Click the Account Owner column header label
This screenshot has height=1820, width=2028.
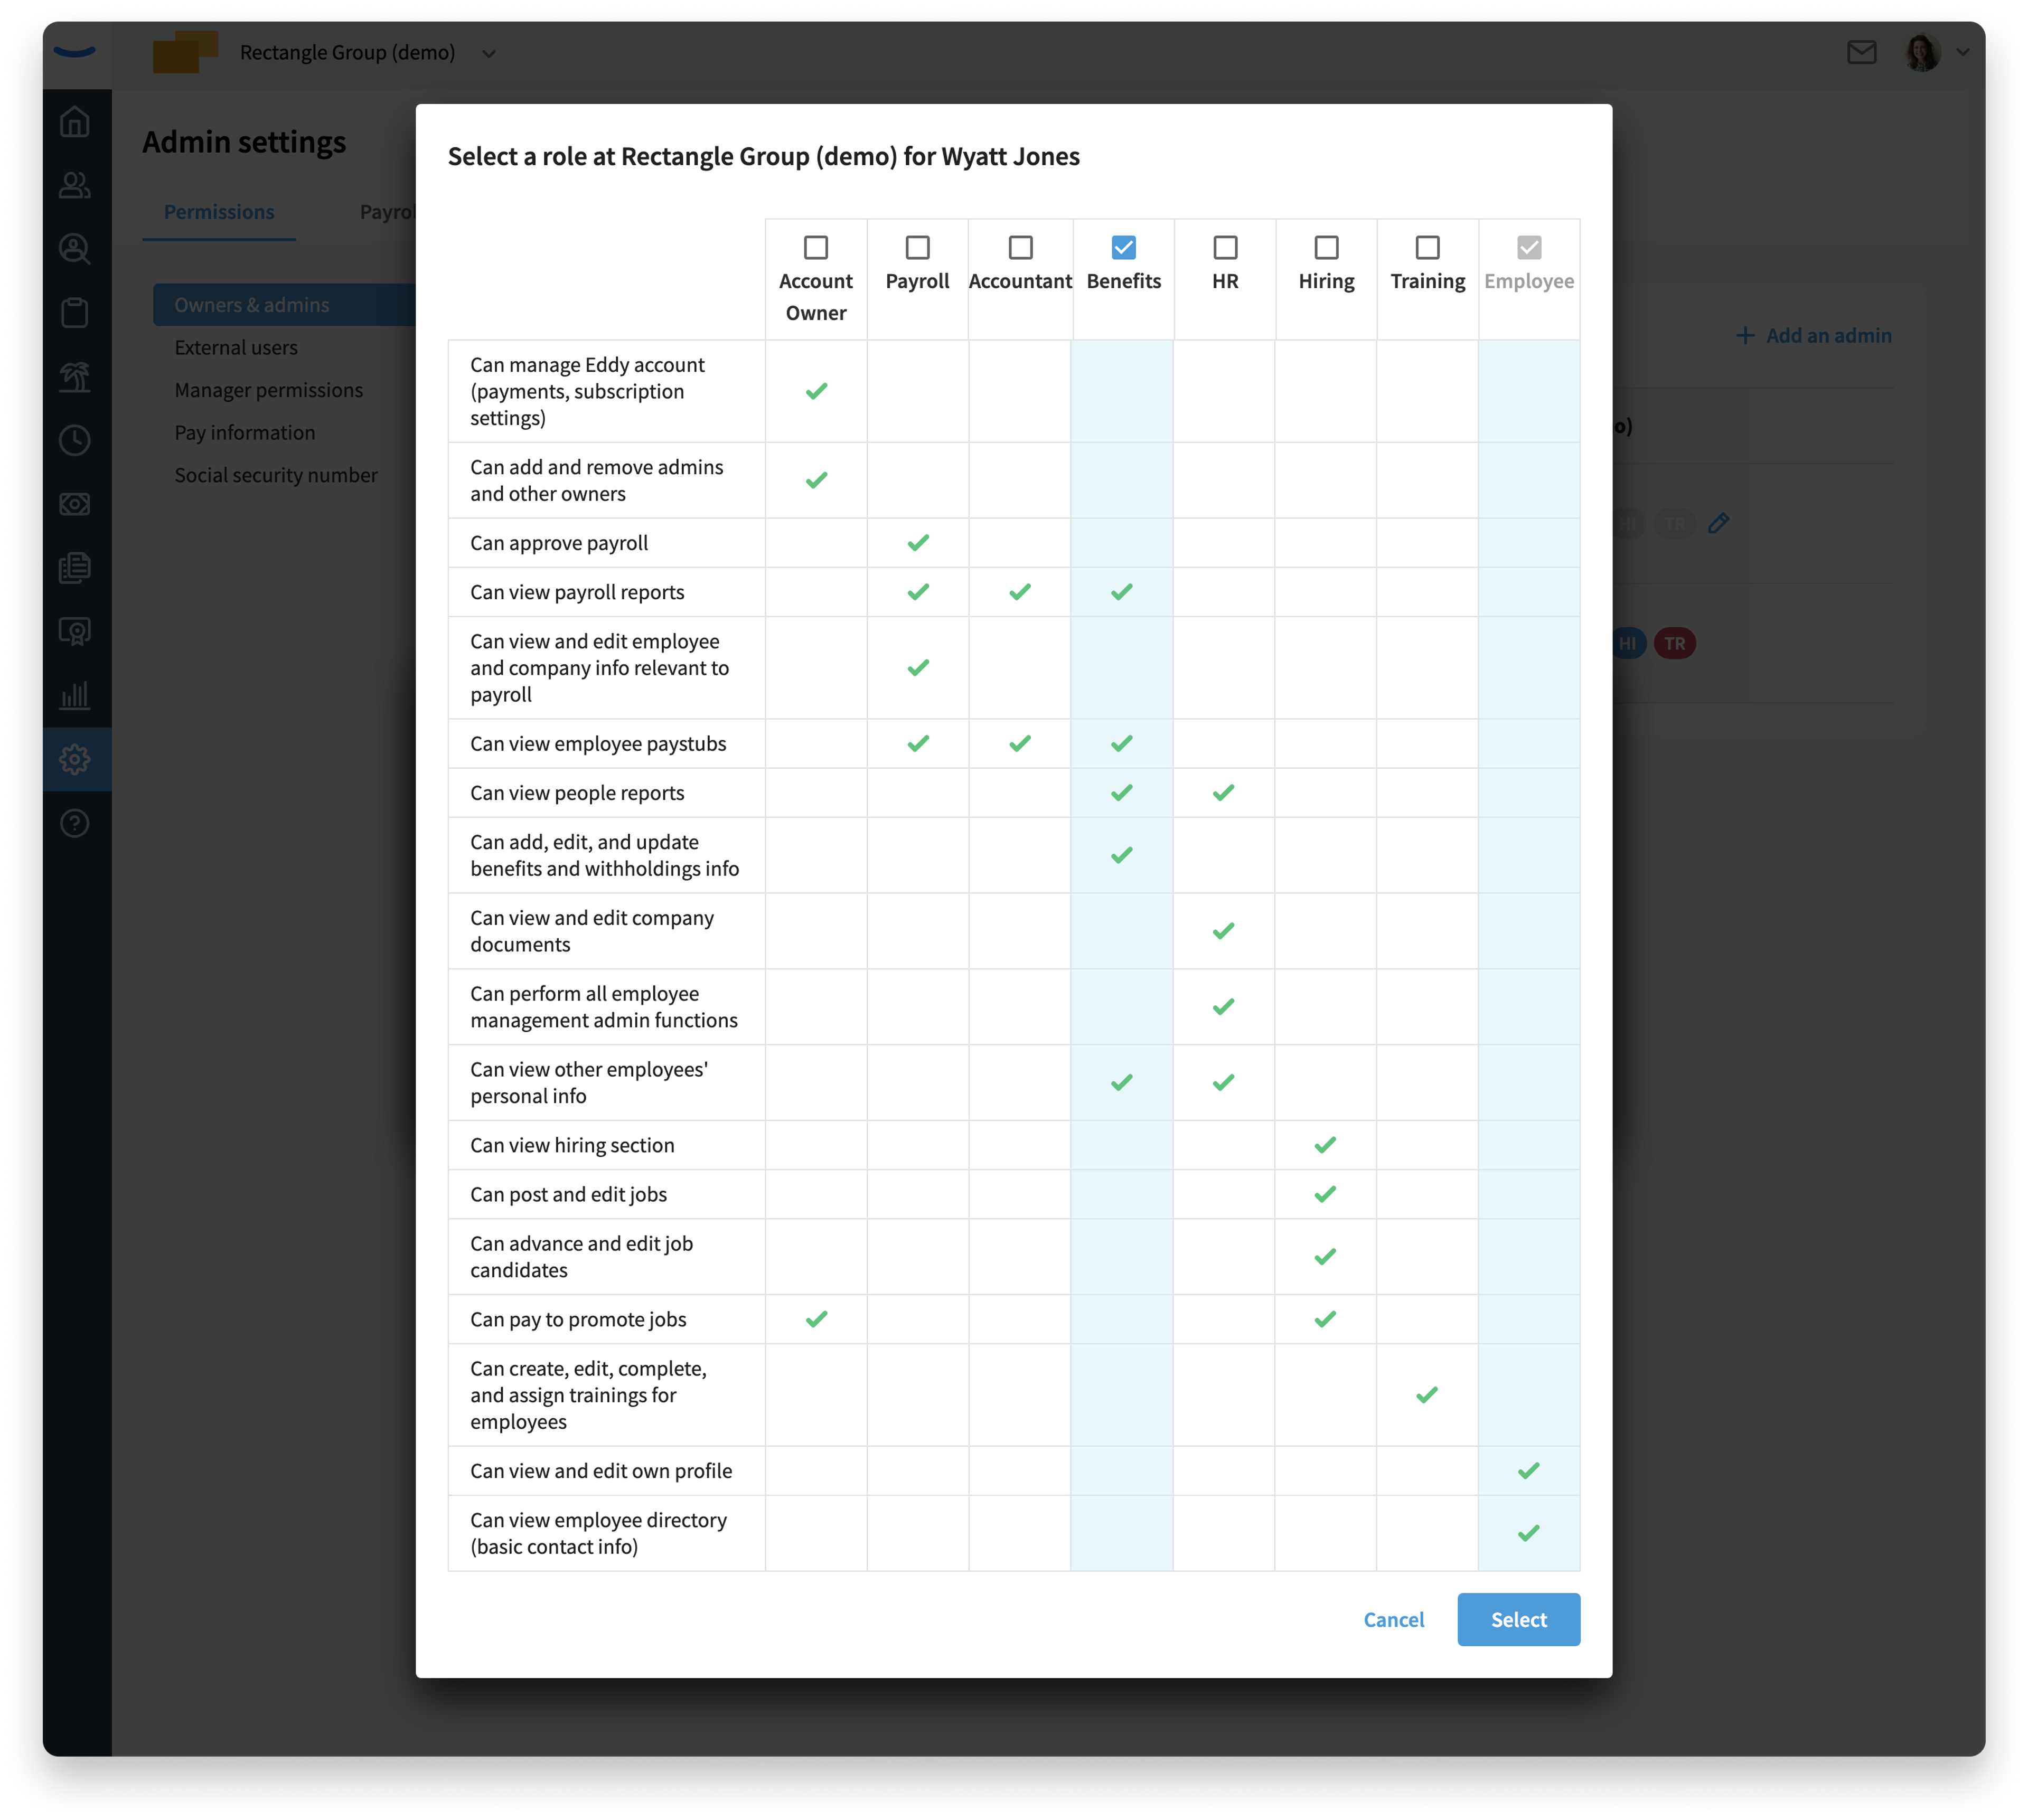pos(816,297)
